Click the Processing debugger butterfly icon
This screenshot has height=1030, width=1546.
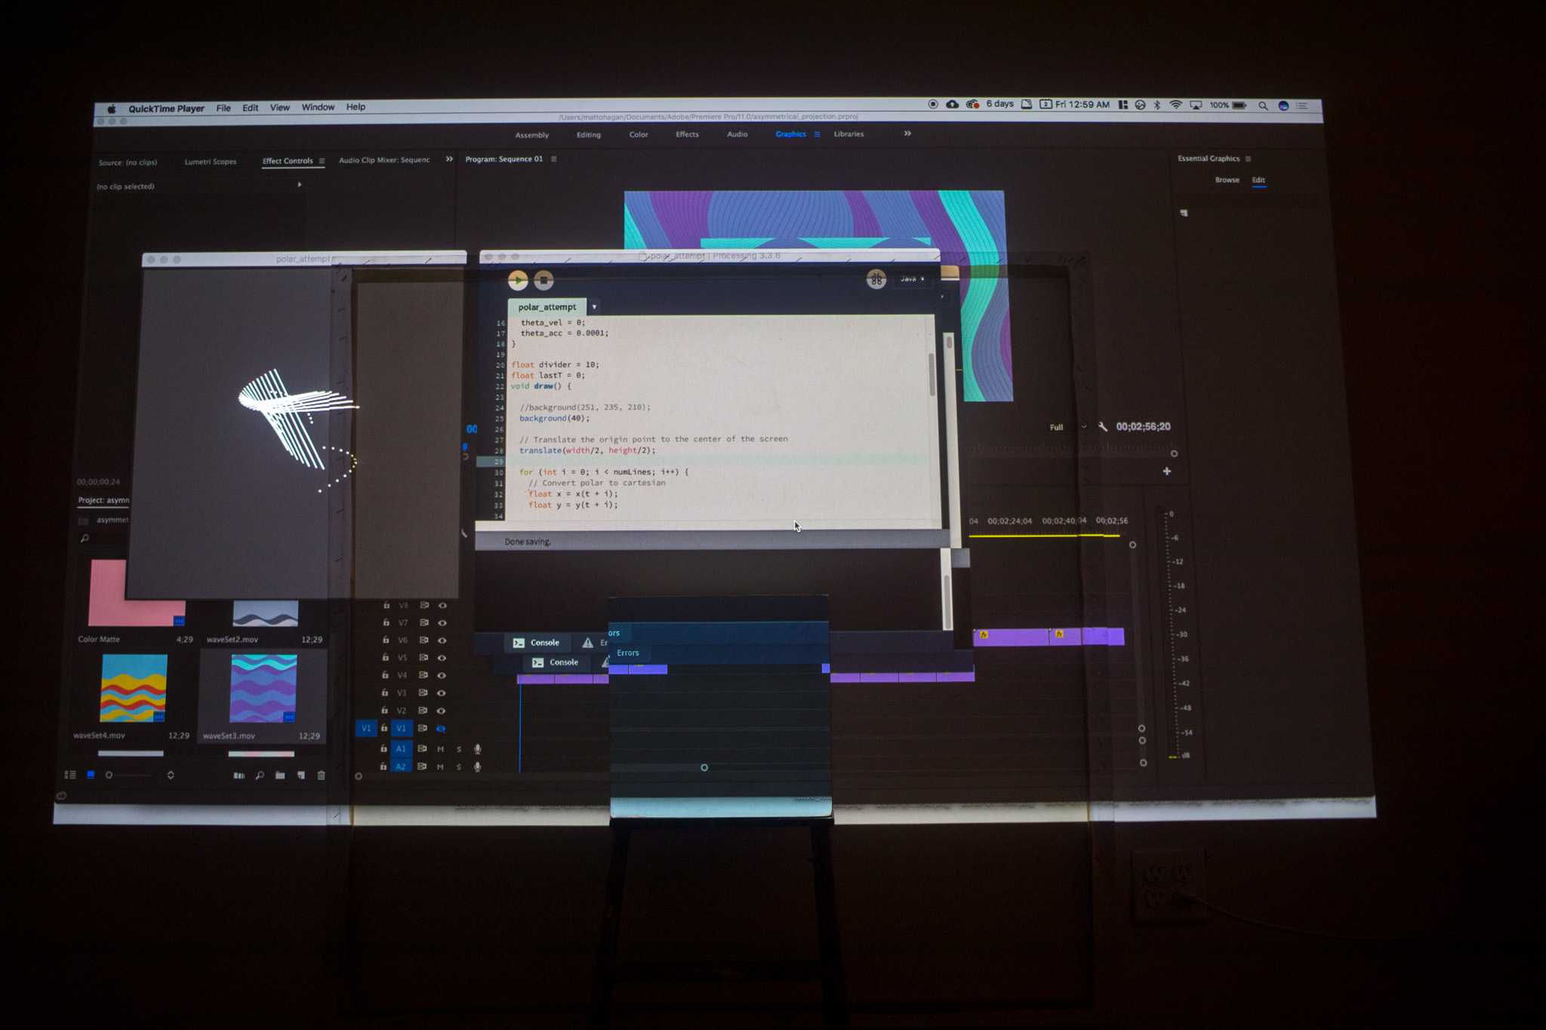coord(876,279)
